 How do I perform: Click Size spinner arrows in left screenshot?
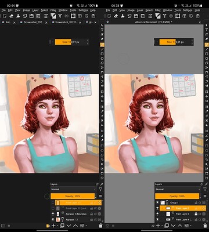88,42
